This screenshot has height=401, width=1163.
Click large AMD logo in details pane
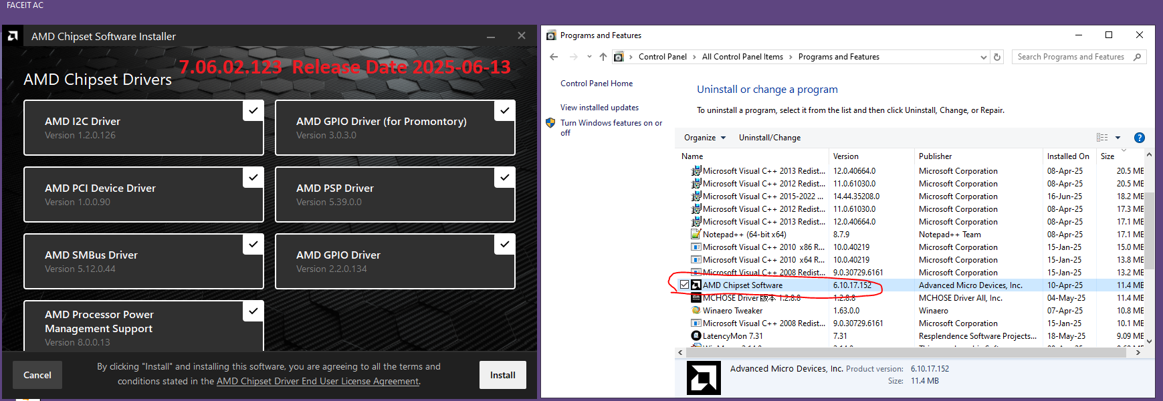click(x=704, y=378)
